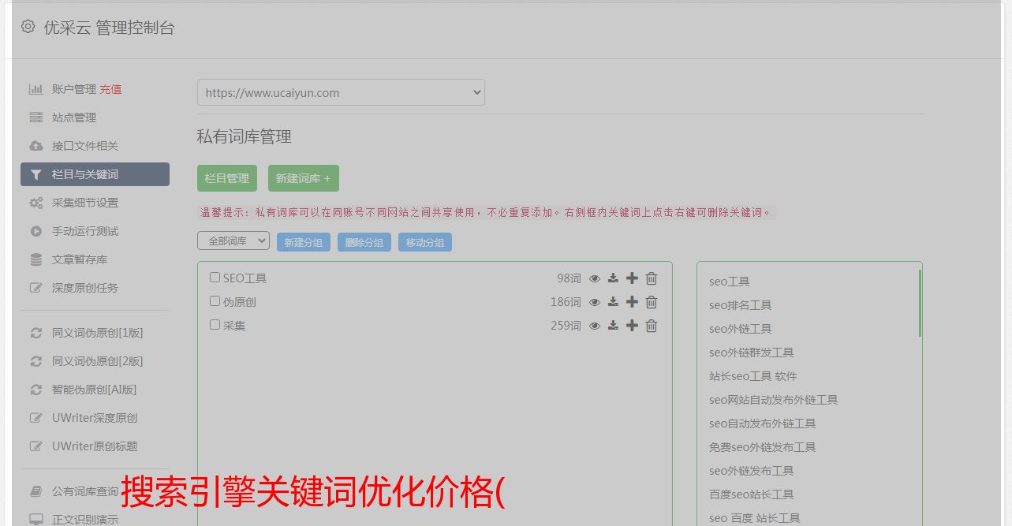Image resolution: width=1012 pixels, height=526 pixels.
Task: Select keyword seo排名工具 in the list
Action: point(740,305)
